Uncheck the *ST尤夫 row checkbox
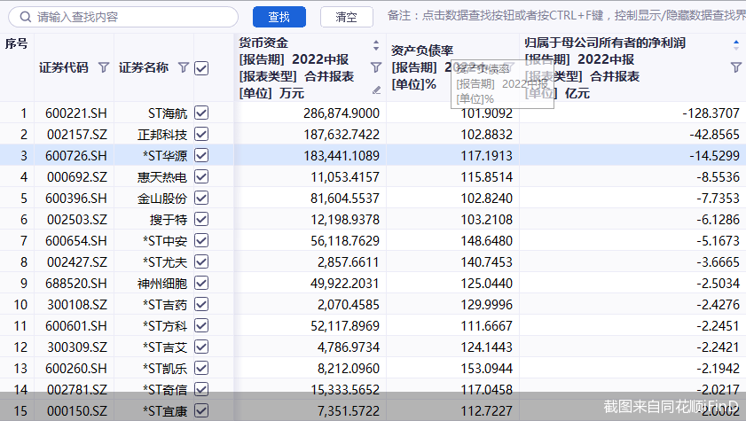Screen dimensions: 746x421 (201, 261)
